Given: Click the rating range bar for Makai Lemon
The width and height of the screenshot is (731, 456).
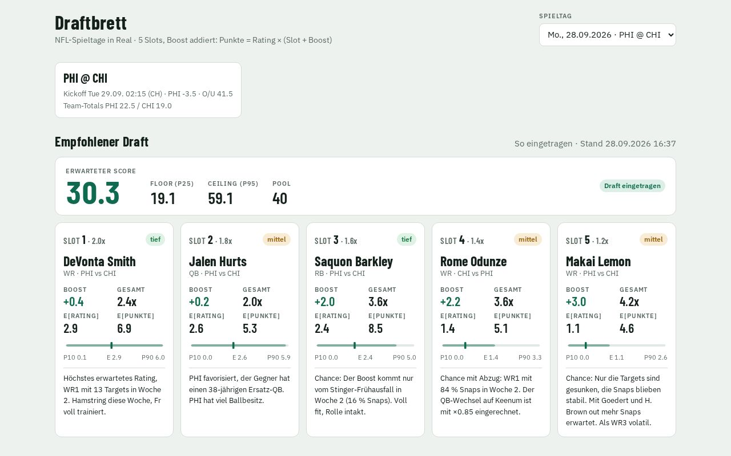Looking at the screenshot, I should point(617,345).
